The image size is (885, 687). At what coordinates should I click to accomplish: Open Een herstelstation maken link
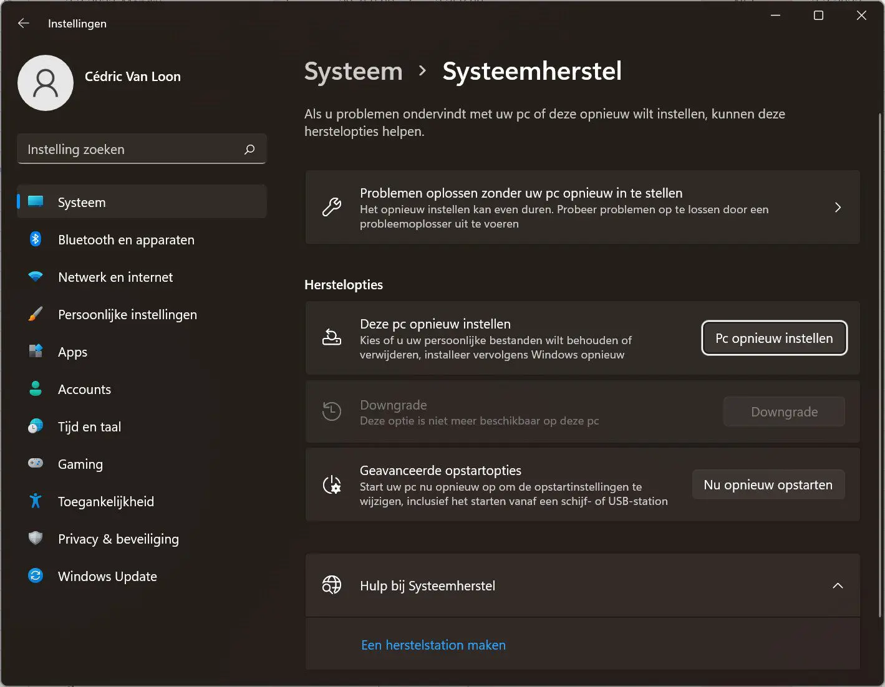(433, 645)
